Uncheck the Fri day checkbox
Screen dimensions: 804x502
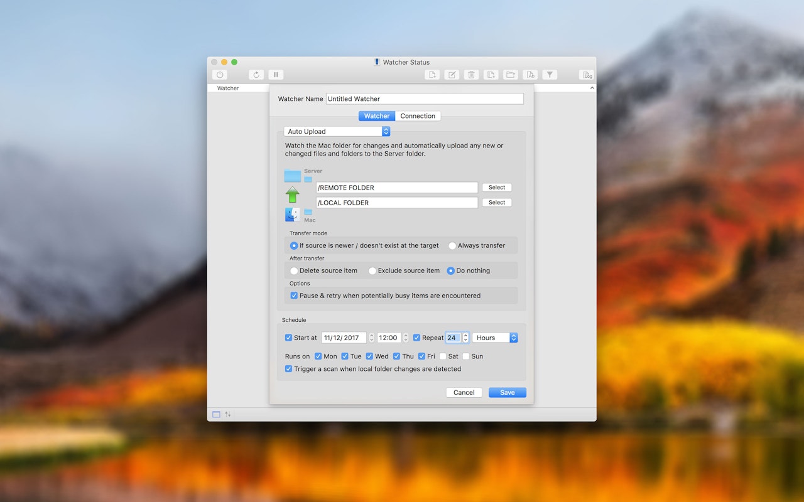(x=422, y=356)
